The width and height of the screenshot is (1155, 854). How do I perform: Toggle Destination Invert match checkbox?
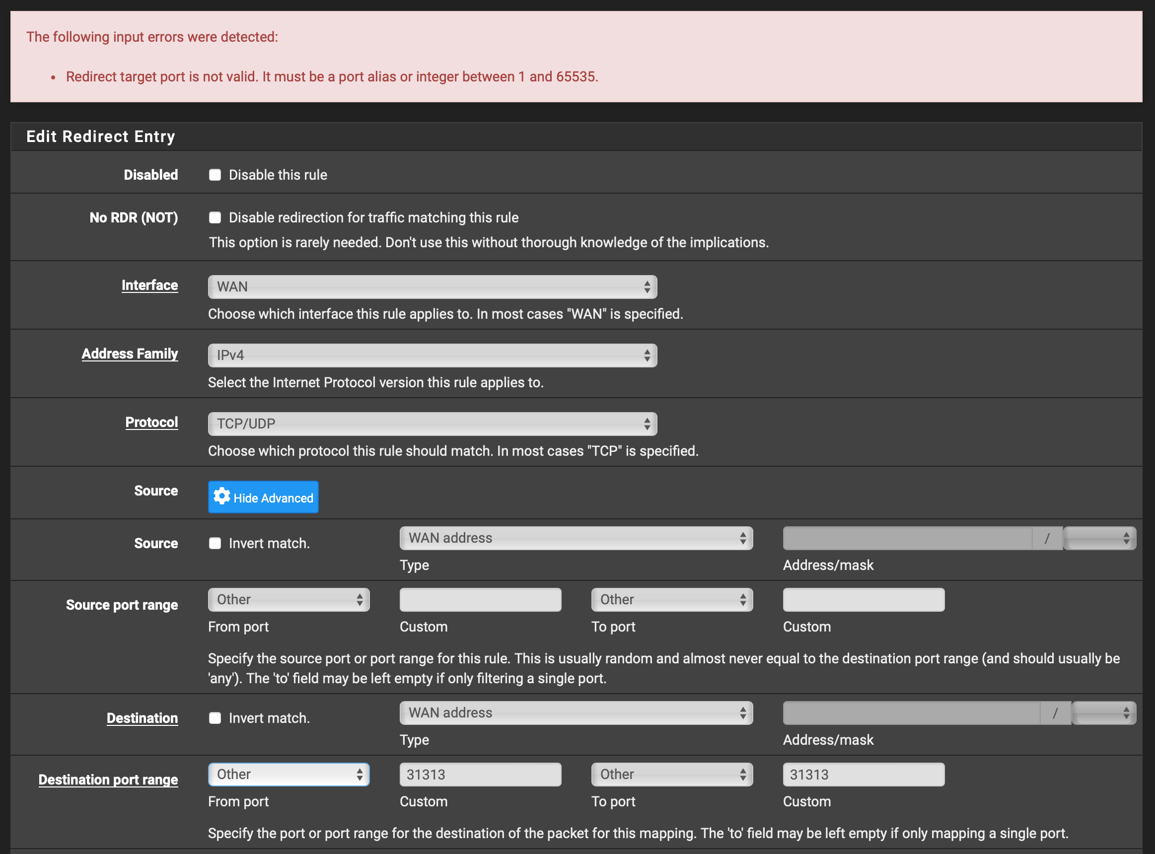pos(215,718)
